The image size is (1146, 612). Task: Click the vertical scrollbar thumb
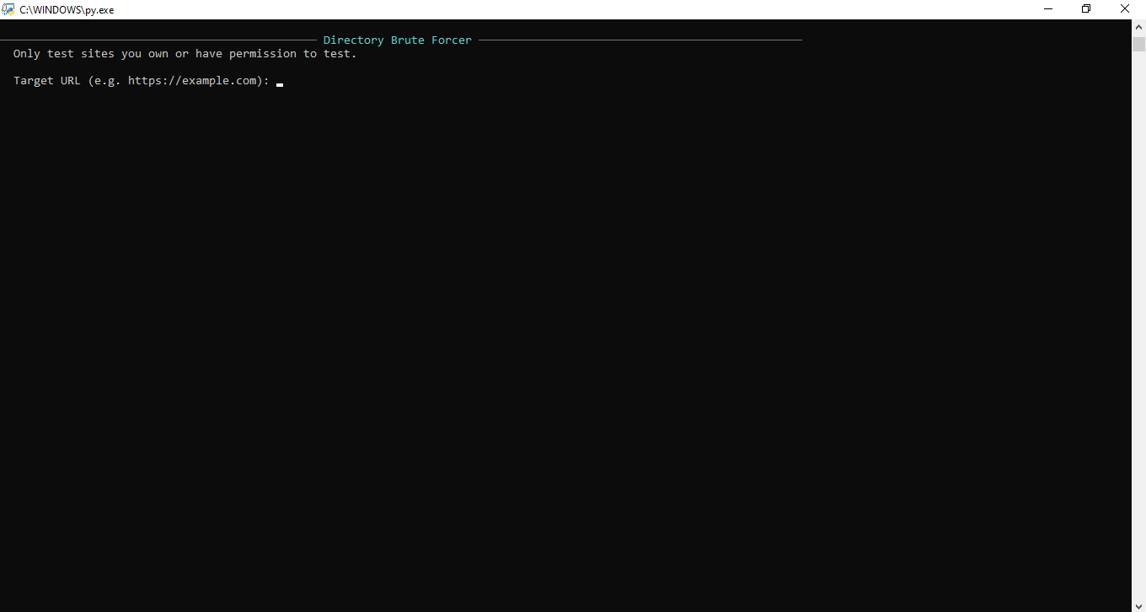[x=1138, y=45]
